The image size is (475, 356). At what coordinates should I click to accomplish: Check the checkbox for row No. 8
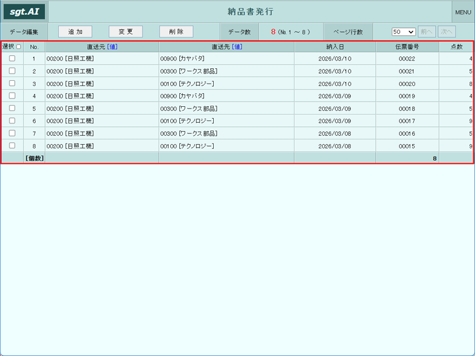[x=12, y=145]
